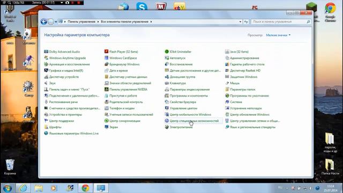Open Skype desktop icon
Screen dimensions: 343x193
pos(141,6)
